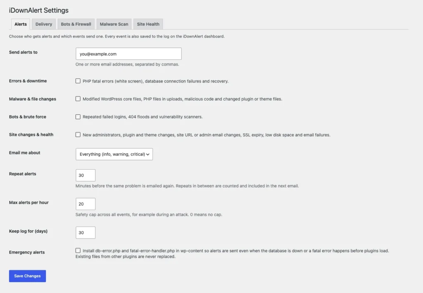Click the Repeat alerts minutes field
Screen dimensions: 423x293
[x=86, y=175]
